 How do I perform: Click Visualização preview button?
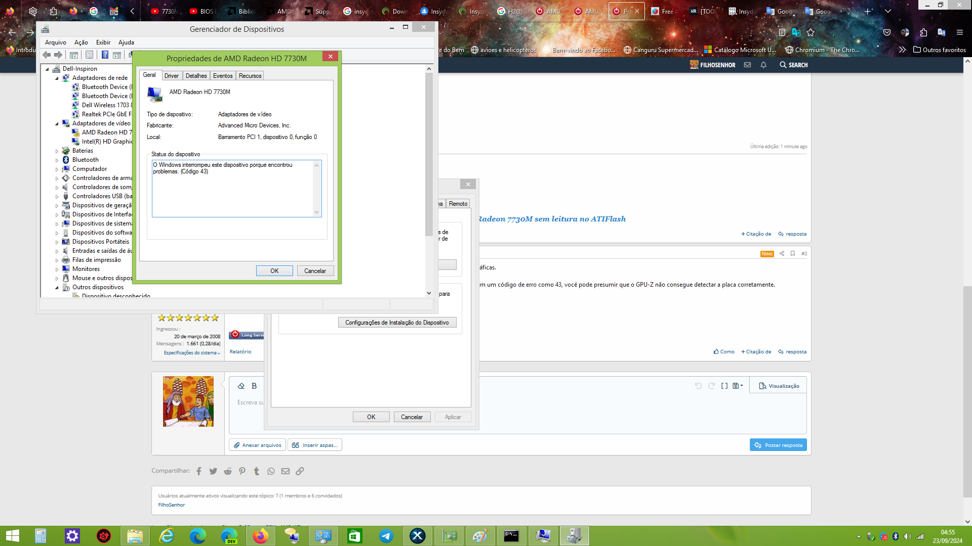click(779, 386)
